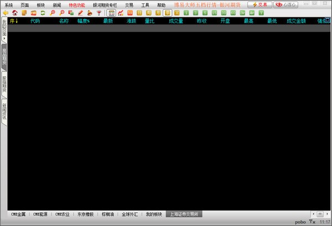The image size is (332, 226).
Task: Open the 系统 menu
Action: point(9,5)
